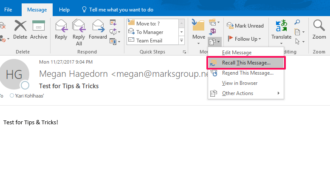This screenshot has width=330, height=193.
Task: Archive the open message
Action: [39, 30]
